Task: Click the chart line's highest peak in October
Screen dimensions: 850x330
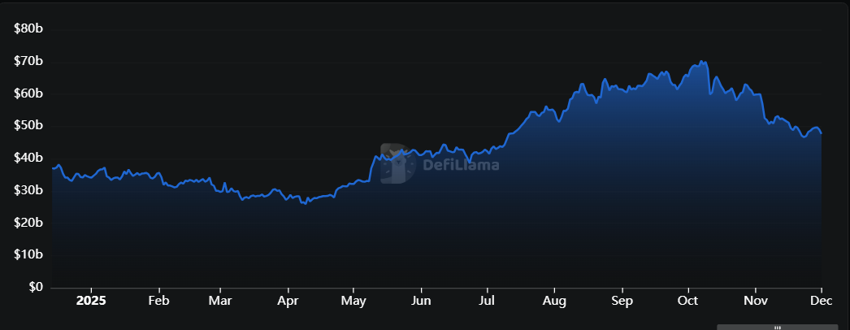Action: point(700,62)
